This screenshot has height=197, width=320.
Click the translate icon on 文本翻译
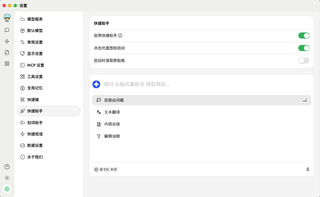[99, 112]
